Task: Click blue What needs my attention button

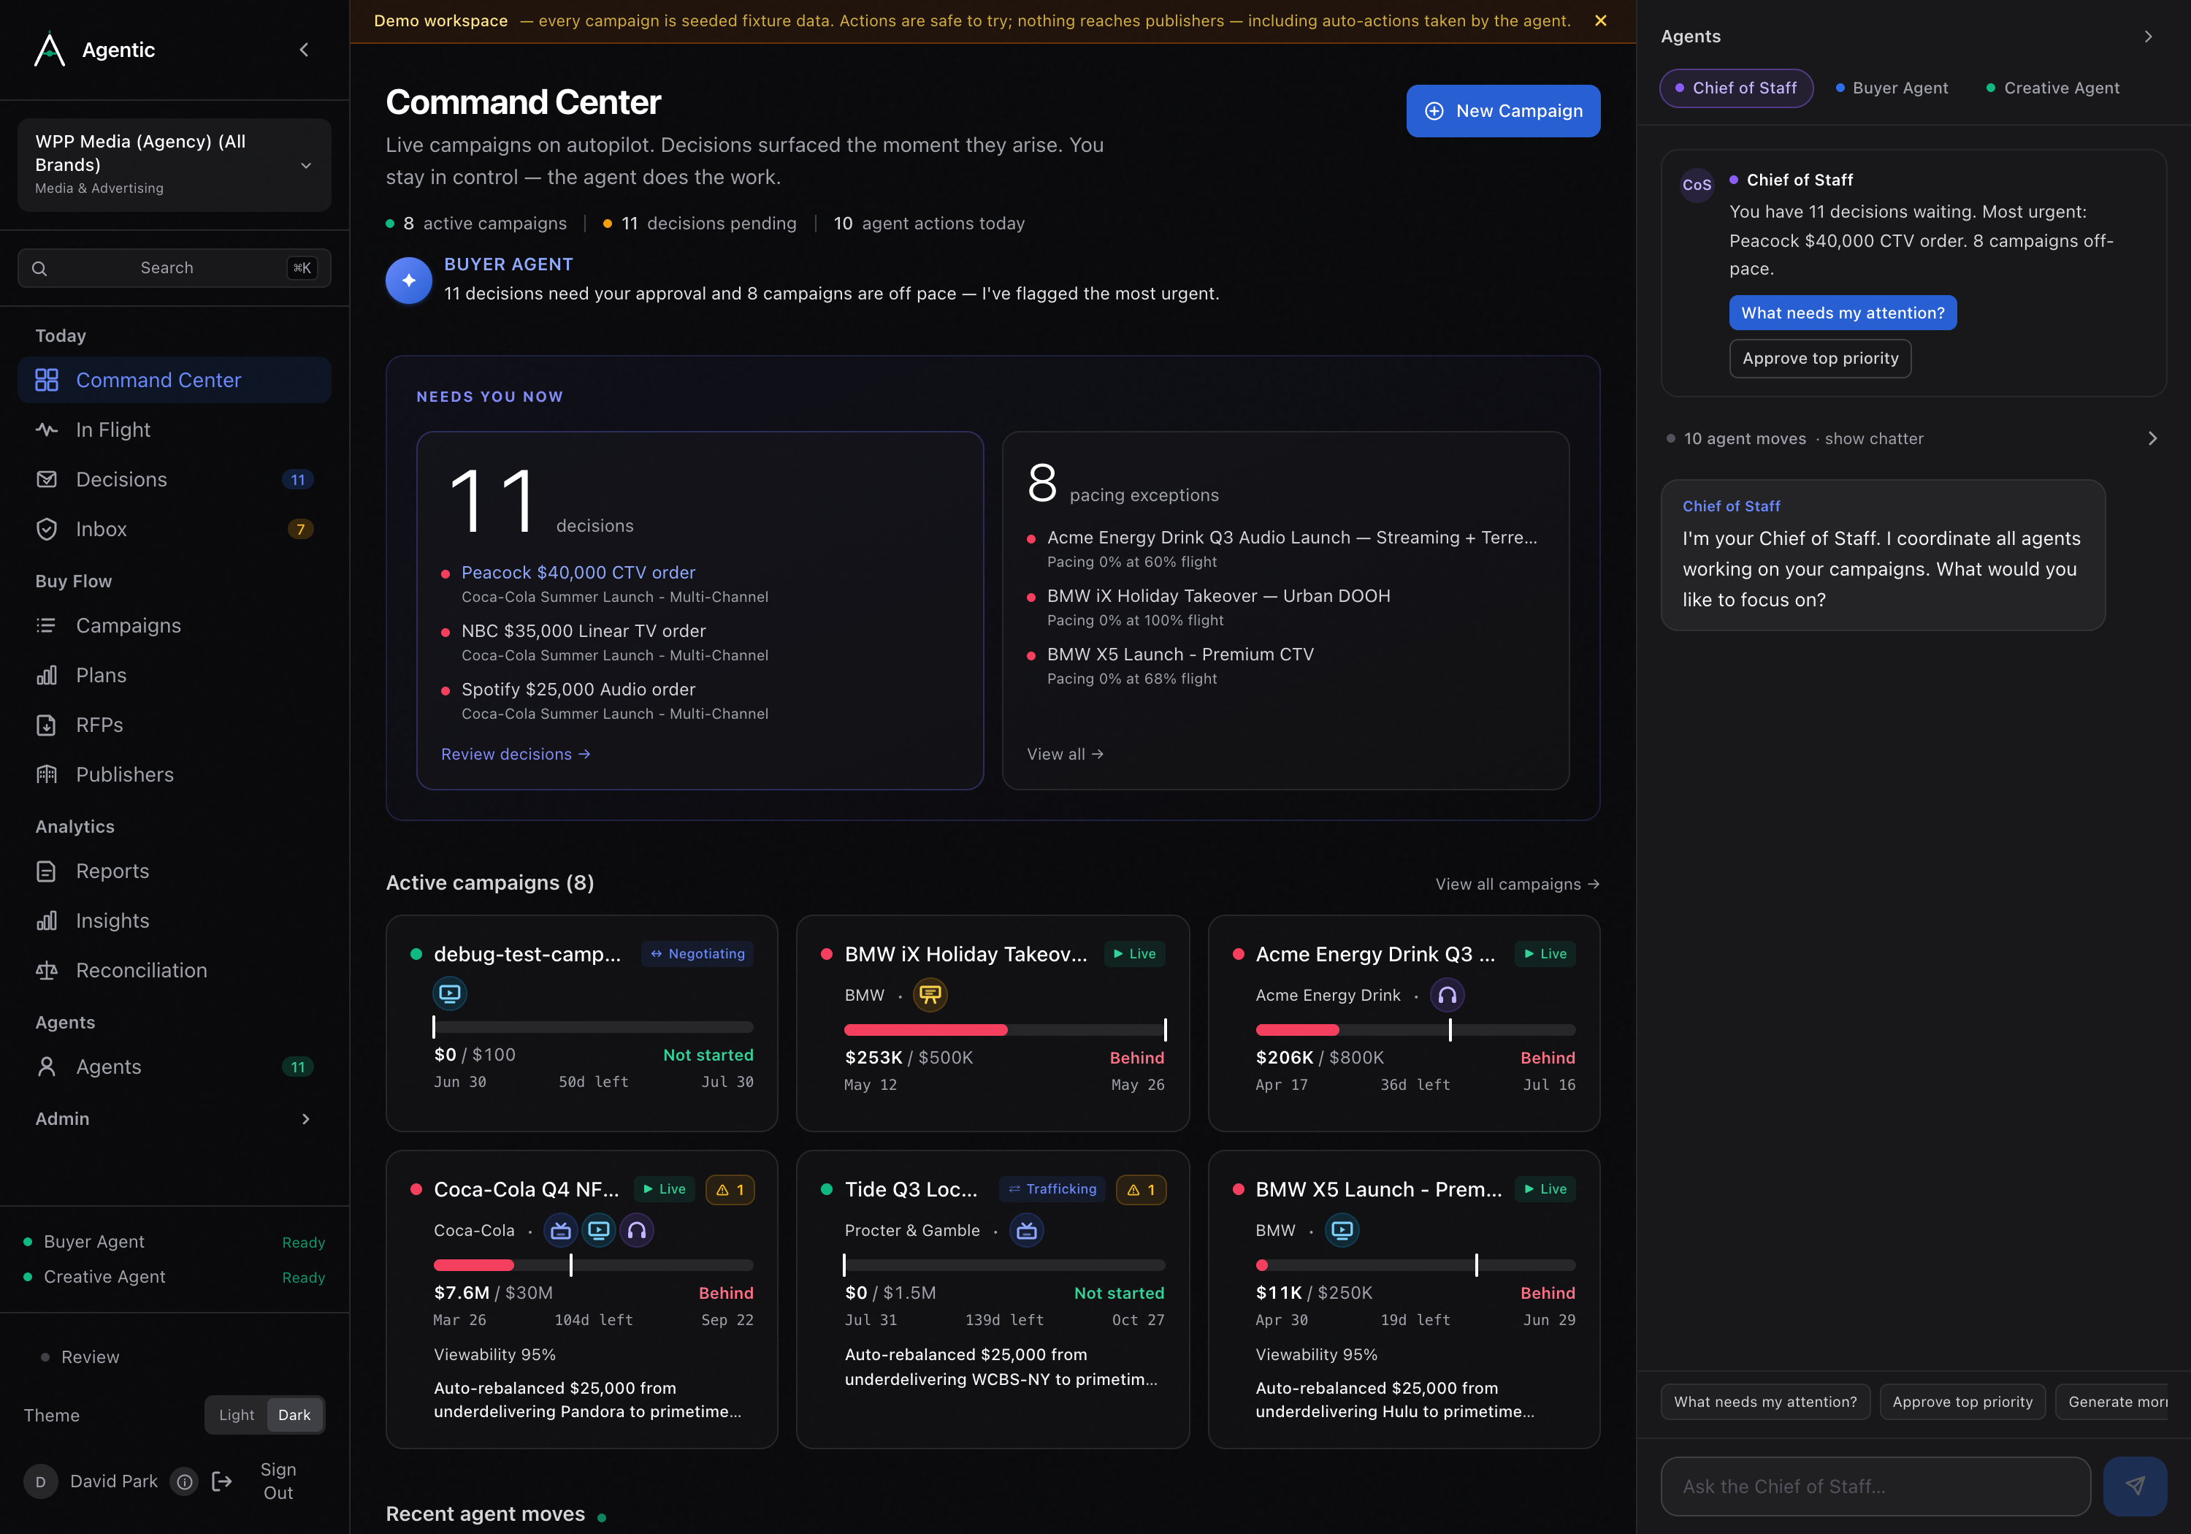Action: tap(1843, 313)
